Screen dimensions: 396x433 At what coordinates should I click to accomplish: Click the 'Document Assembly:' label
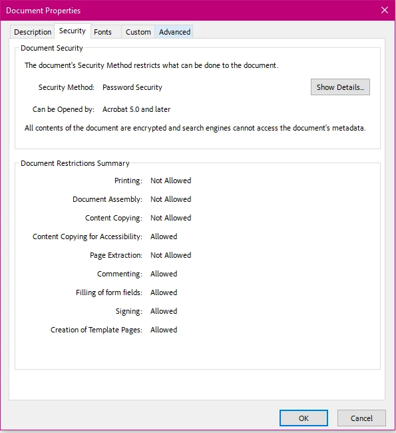(107, 199)
